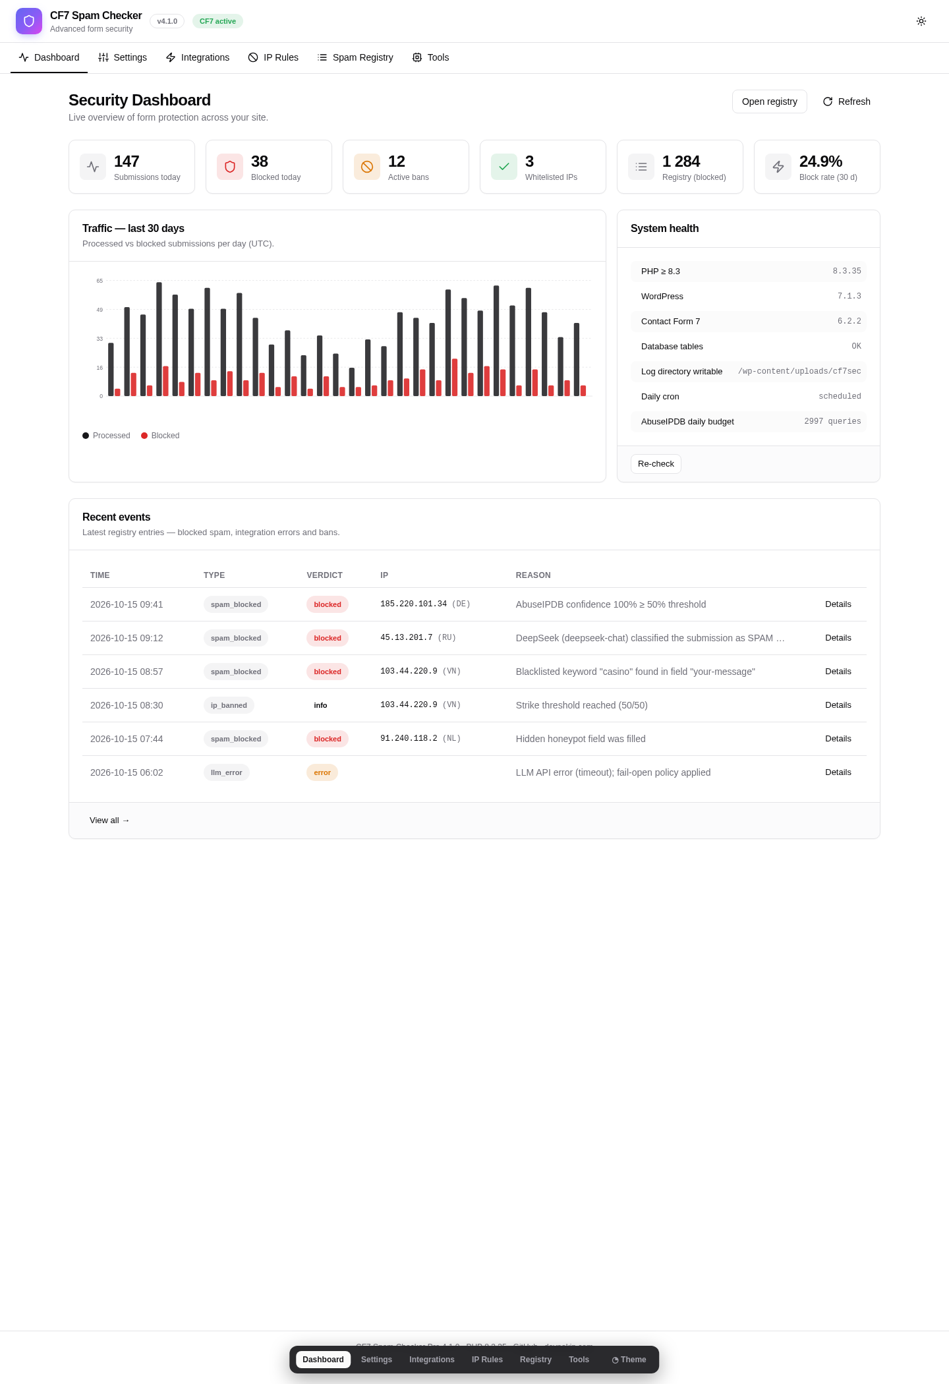Image resolution: width=949 pixels, height=1384 pixels.
Task: Open Registry from the floating bottom bar
Action: pos(536,1360)
